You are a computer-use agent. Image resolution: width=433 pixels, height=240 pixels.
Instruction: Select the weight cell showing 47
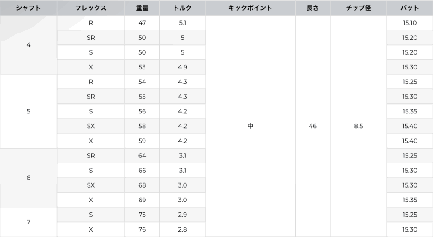tap(142, 23)
